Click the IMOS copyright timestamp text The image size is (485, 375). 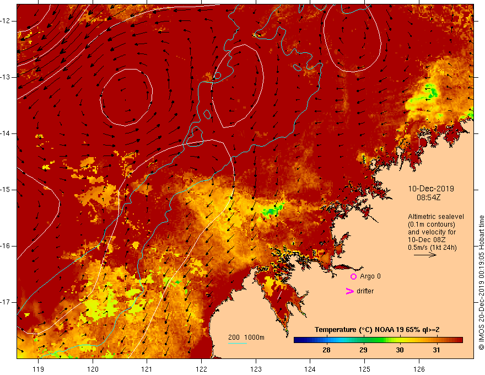481,282
